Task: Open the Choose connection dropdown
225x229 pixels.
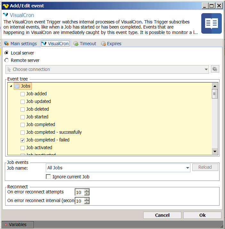Action: click(206, 69)
